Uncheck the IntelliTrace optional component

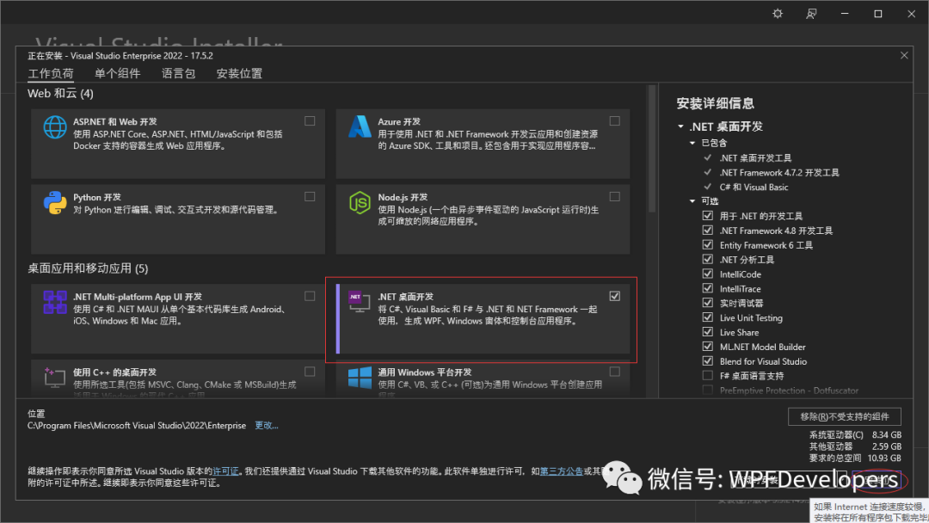707,288
